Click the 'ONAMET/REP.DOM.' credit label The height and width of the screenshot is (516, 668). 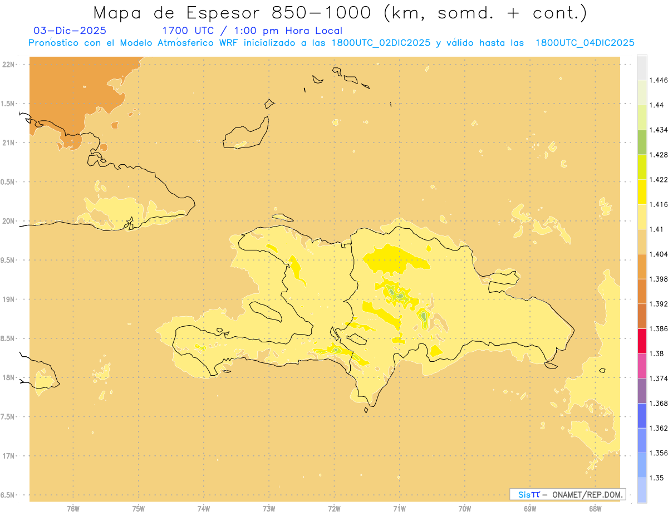[588, 494]
